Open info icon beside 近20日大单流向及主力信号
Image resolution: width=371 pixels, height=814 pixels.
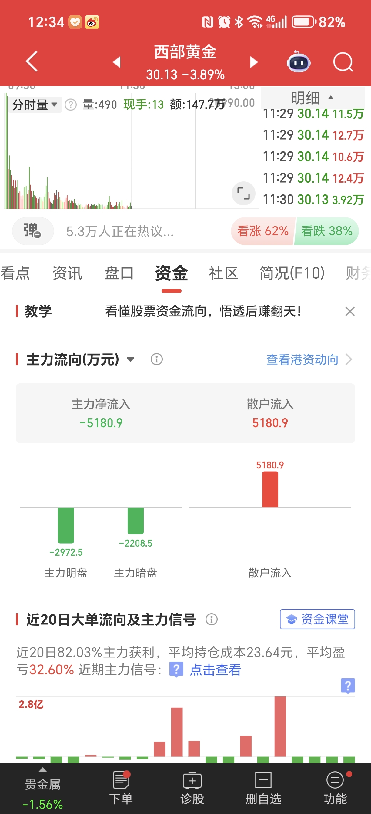coord(211,619)
